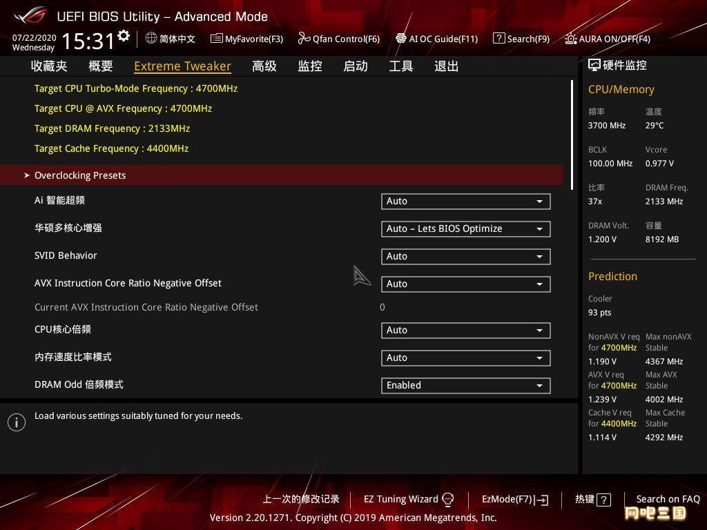707x530 pixels.
Task: View 上一次的修改记录
Action: [301, 500]
